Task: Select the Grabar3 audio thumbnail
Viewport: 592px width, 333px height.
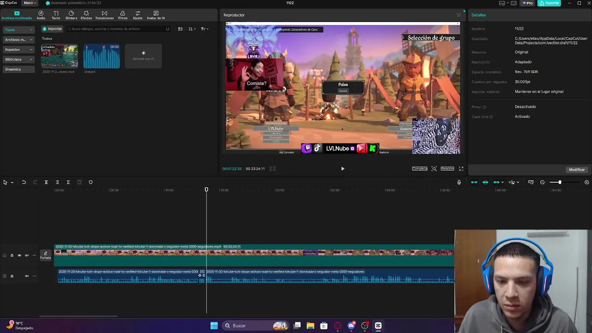Action: pos(101,56)
